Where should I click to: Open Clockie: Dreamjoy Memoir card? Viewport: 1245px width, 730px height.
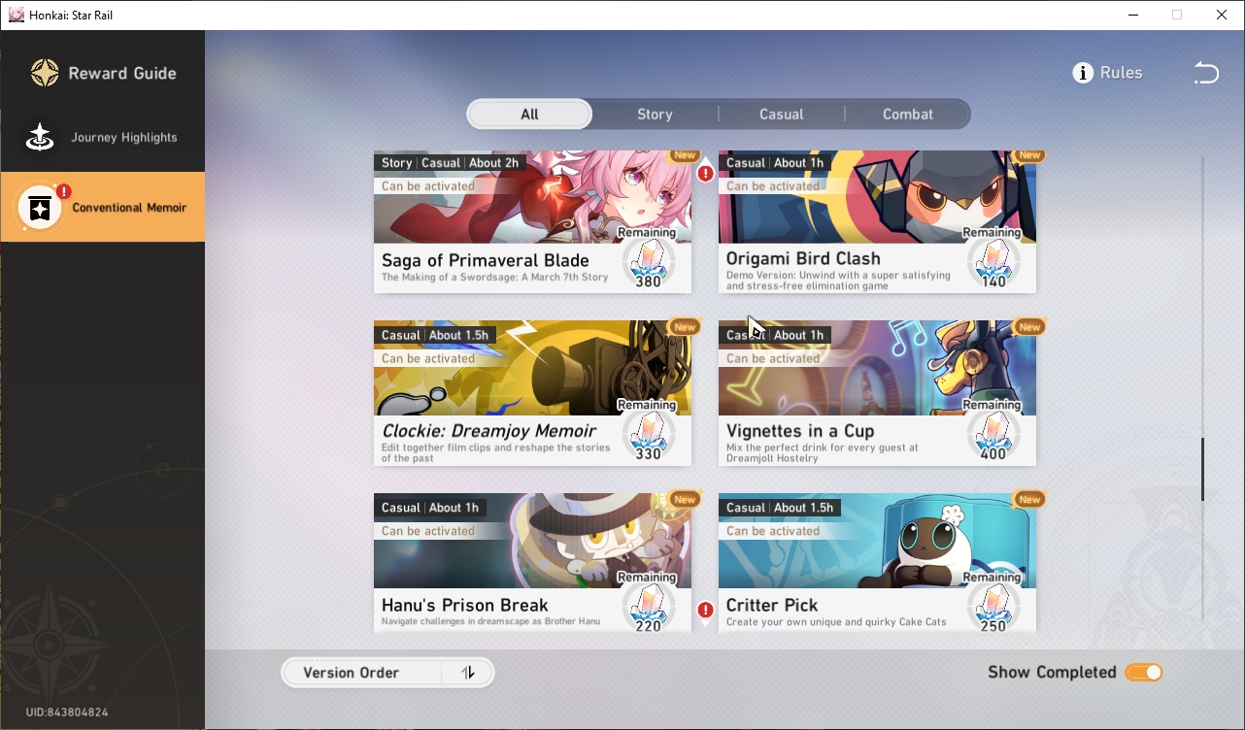pos(532,393)
